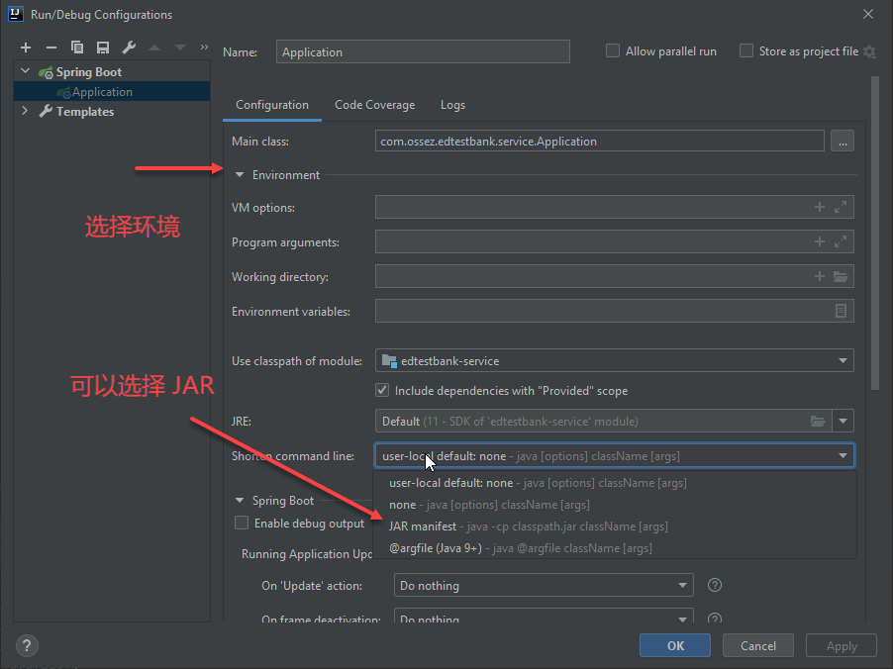Select JAR manifest option

click(x=615, y=526)
